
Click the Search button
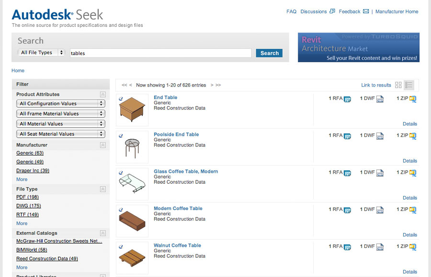[x=269, y=53]
